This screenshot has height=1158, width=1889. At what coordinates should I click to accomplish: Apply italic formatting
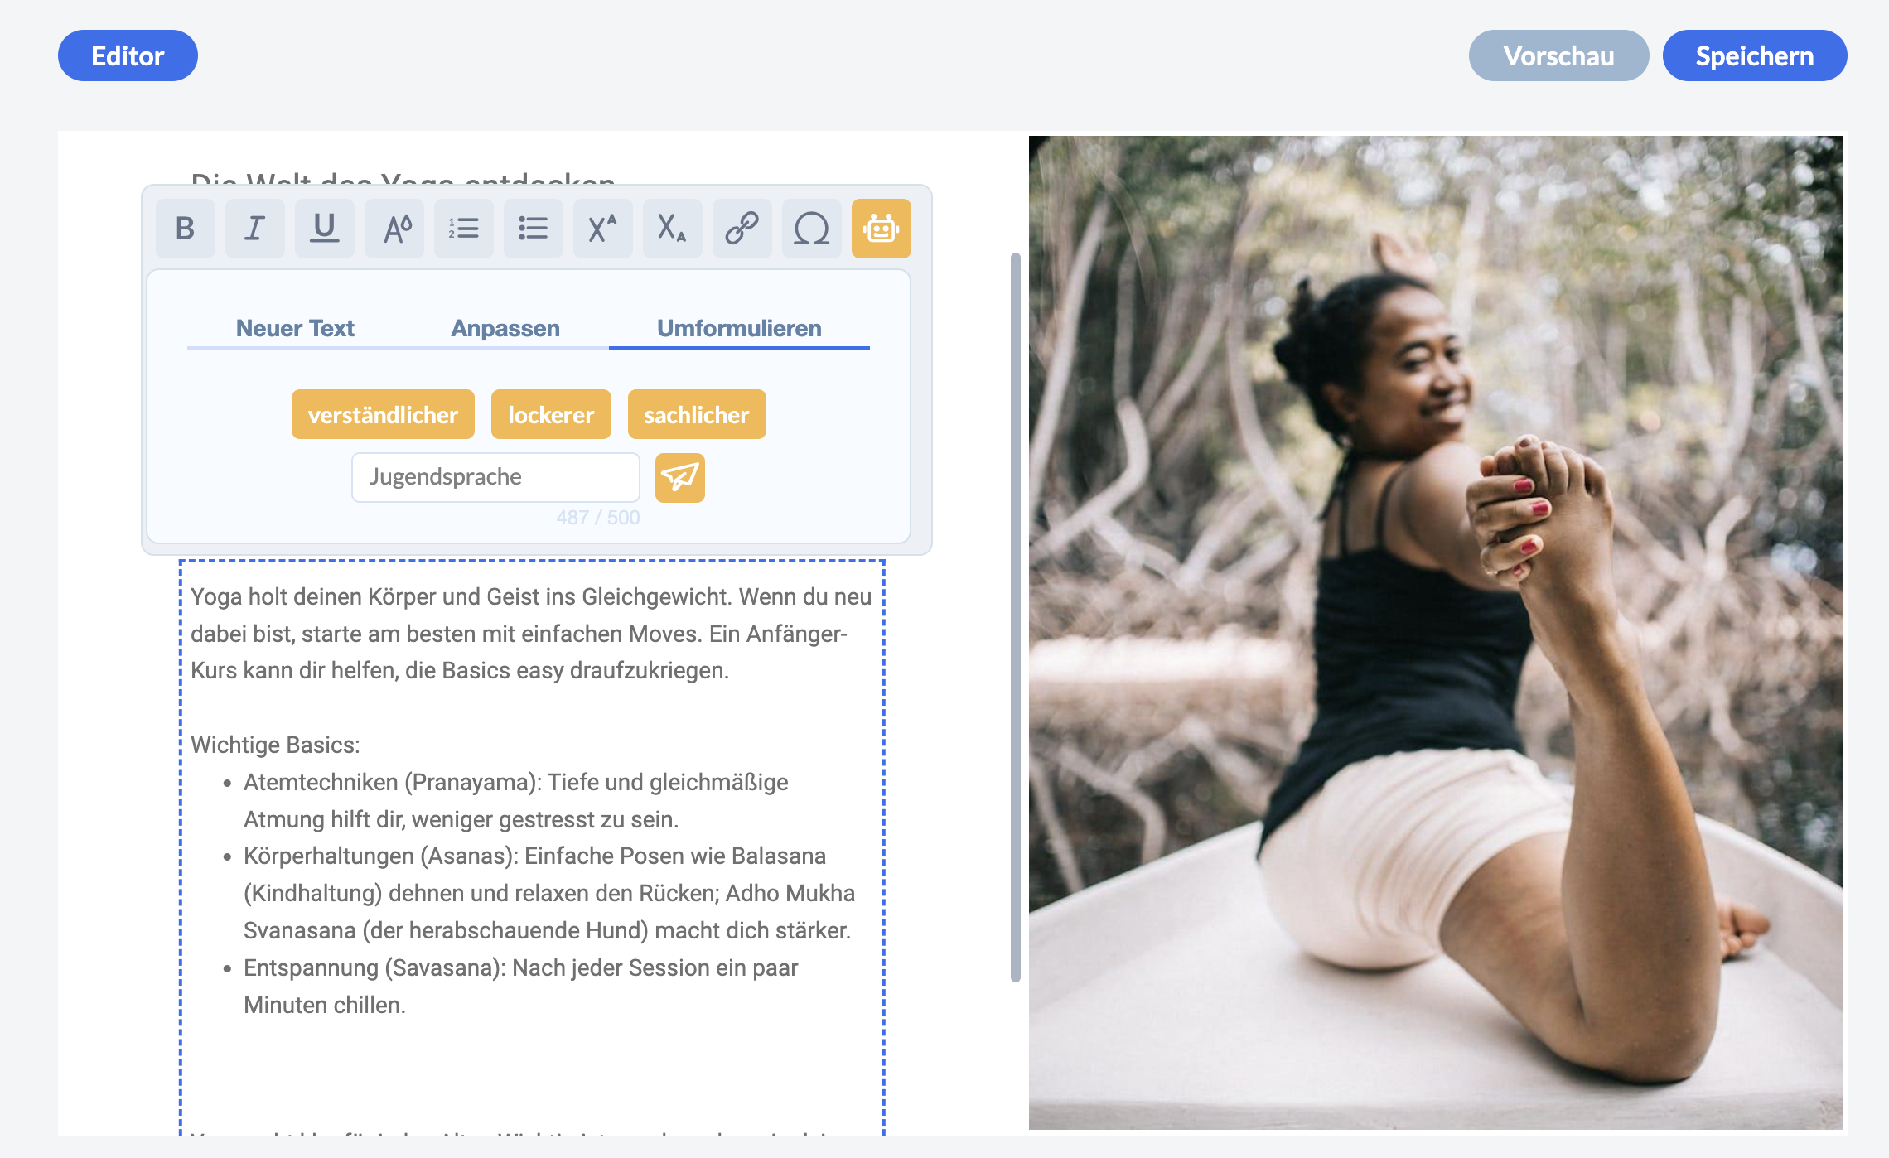pos(254,229)
